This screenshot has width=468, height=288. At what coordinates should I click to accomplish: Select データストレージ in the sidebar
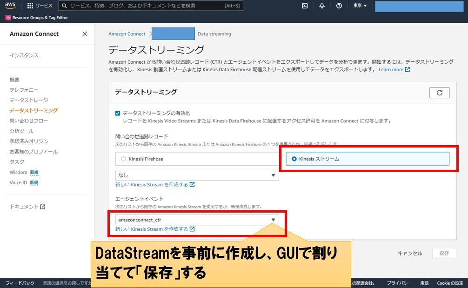[29, 100]
